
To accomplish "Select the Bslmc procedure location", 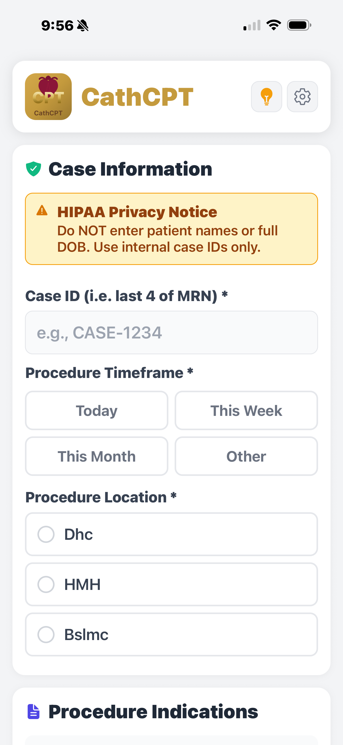I will pos(171,634).
